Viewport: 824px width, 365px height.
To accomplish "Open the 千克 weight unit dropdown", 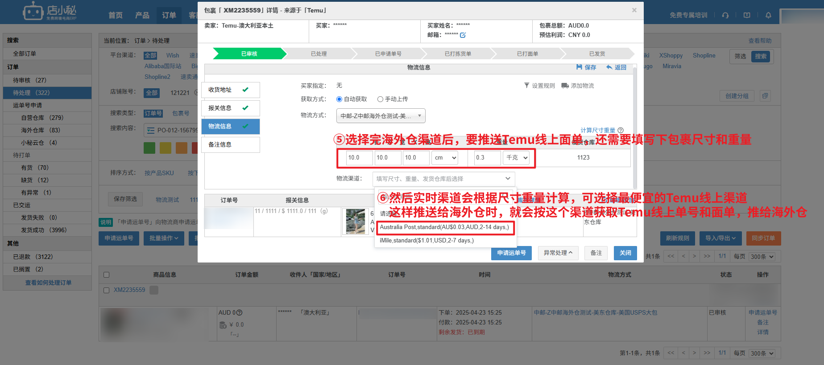I will (516, 158).
